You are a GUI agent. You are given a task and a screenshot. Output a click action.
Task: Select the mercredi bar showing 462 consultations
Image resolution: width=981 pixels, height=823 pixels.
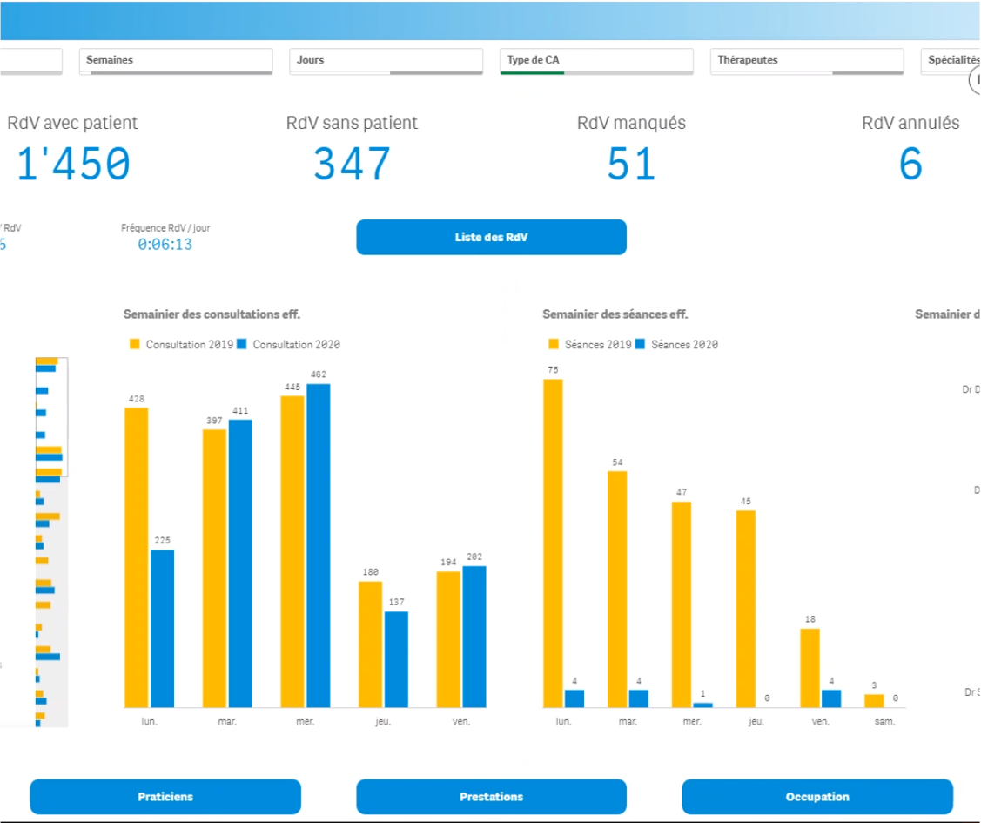pos(321,540)
